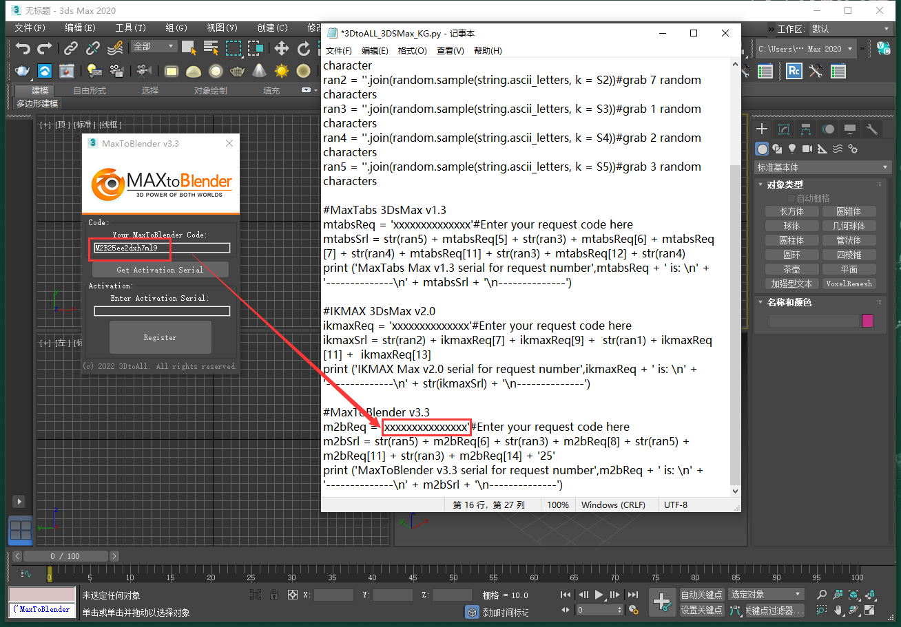Select Geometry category circle icon

click(x=762, y=149)
